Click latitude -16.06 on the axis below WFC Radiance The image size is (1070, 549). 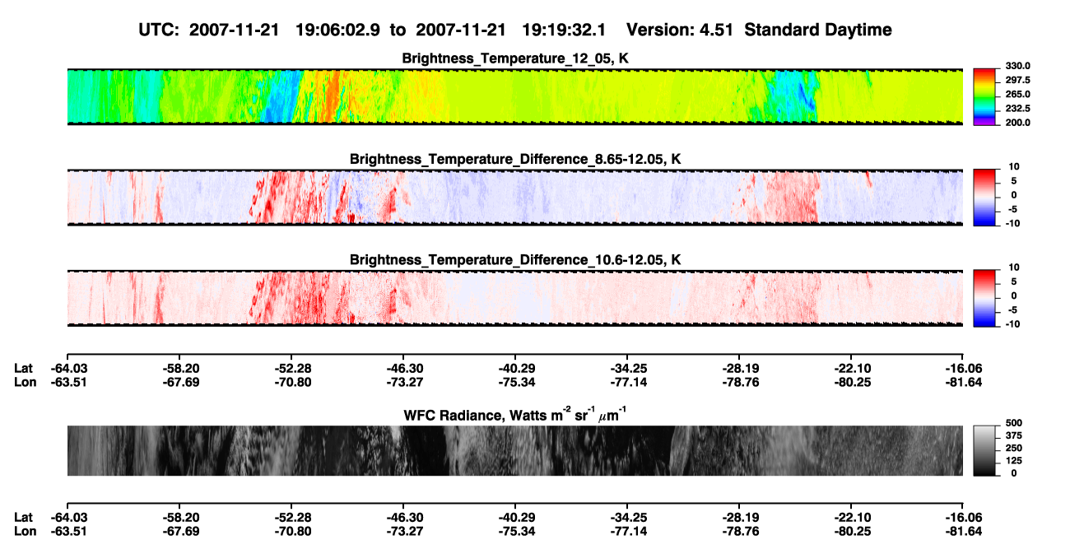963,517
